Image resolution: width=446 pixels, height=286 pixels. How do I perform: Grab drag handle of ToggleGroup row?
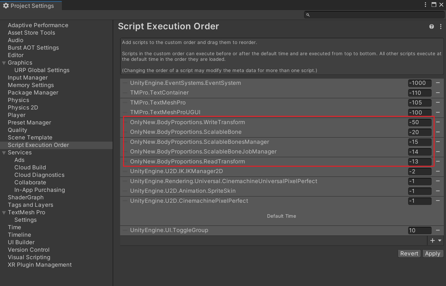coord(125,230)
